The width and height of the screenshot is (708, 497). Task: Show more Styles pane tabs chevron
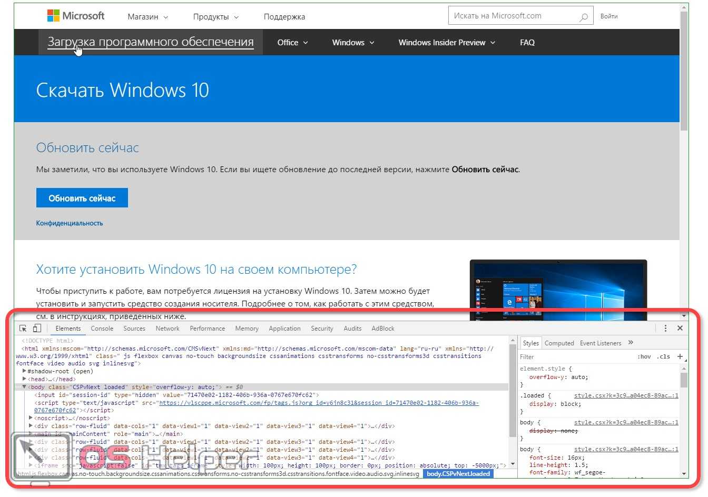pos(631,343)
